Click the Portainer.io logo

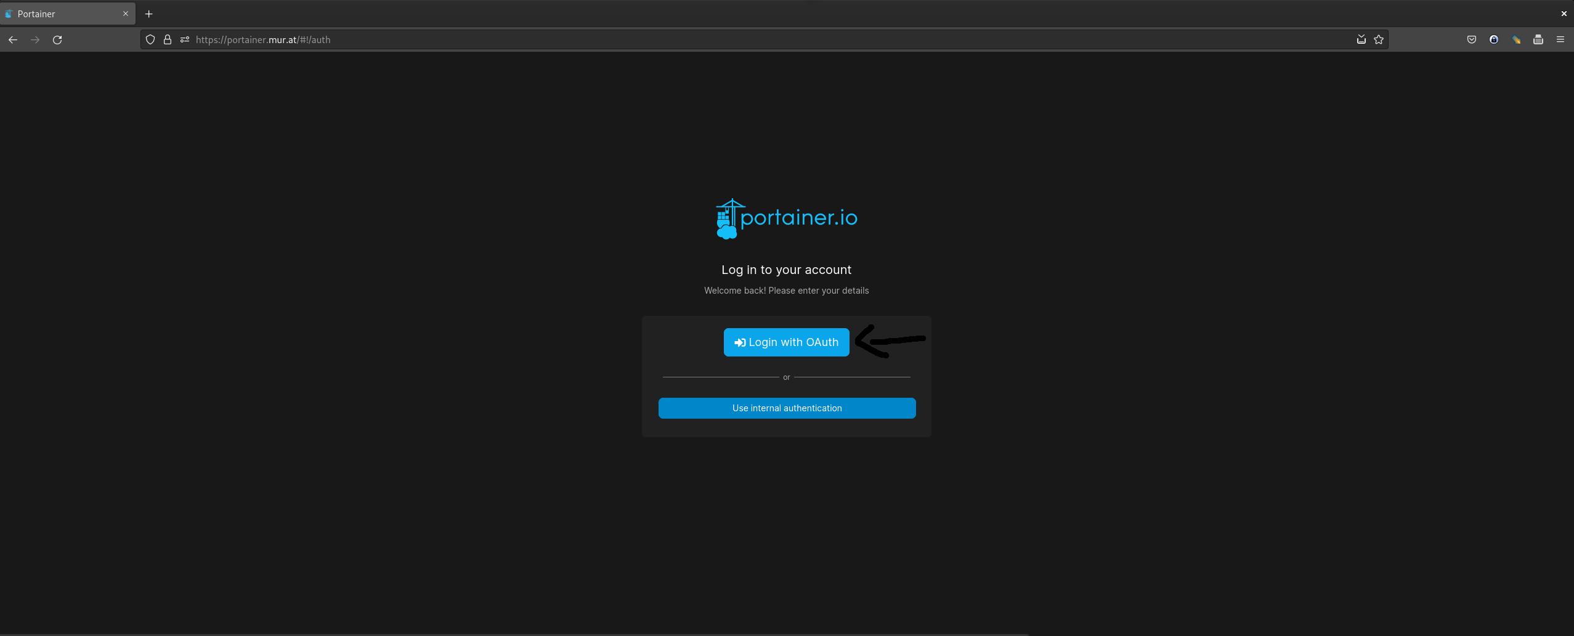click(786, 219)
